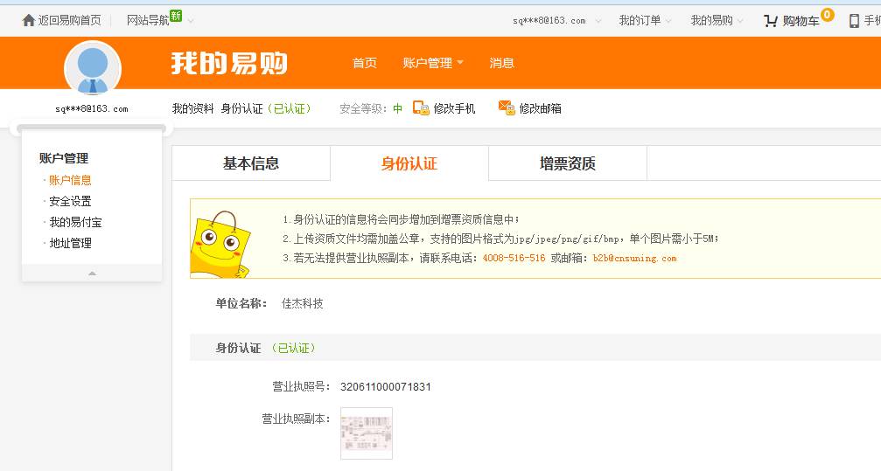Open the 营业执照副本 license thumbnail
The image size is (881, 471).
(367, 433)
